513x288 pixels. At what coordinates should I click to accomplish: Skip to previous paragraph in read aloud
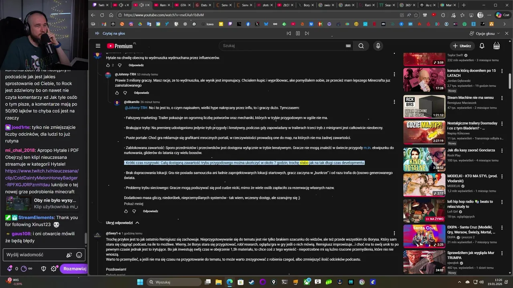point(289,34)
